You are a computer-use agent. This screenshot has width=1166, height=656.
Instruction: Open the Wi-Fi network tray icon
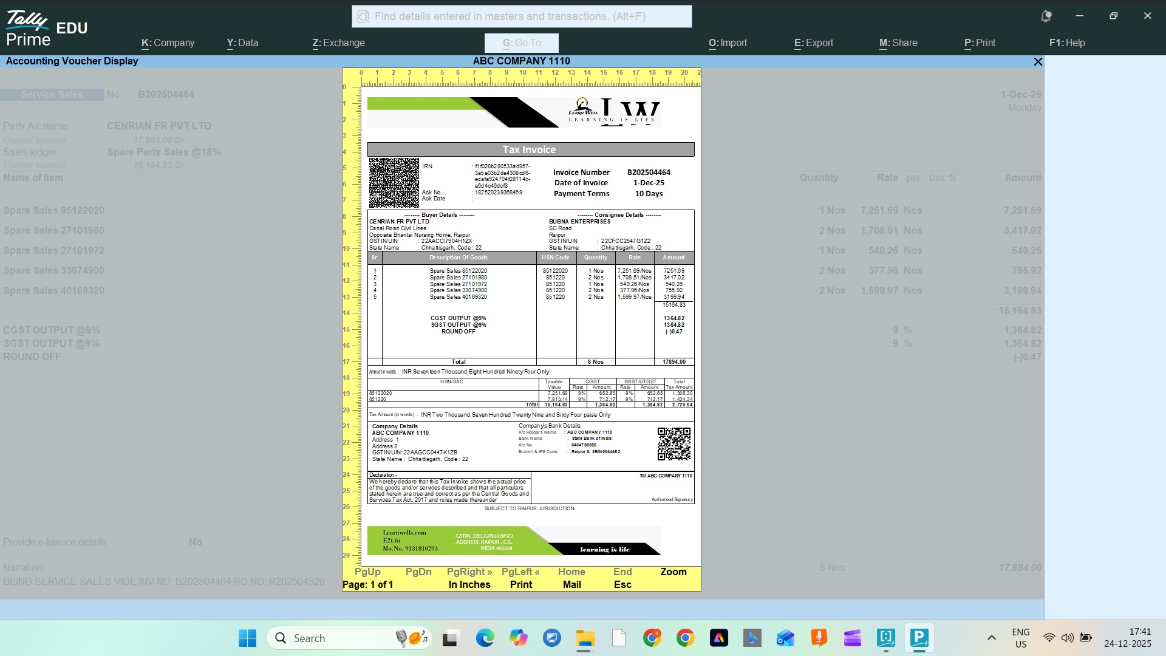pyautogui.click(x=1049, y=638)
